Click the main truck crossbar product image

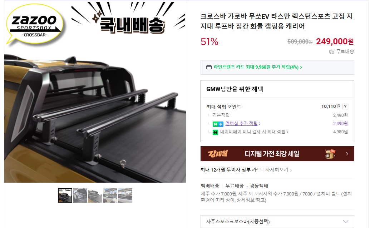click(95, 113)
